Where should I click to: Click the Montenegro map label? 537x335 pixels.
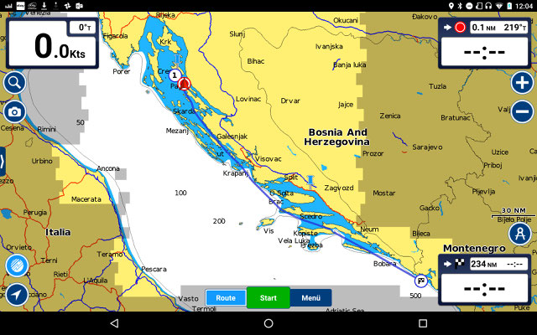(474, 249)
